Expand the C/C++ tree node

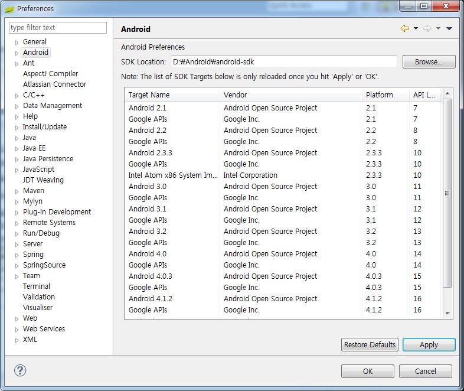click(x=17, y=96)
